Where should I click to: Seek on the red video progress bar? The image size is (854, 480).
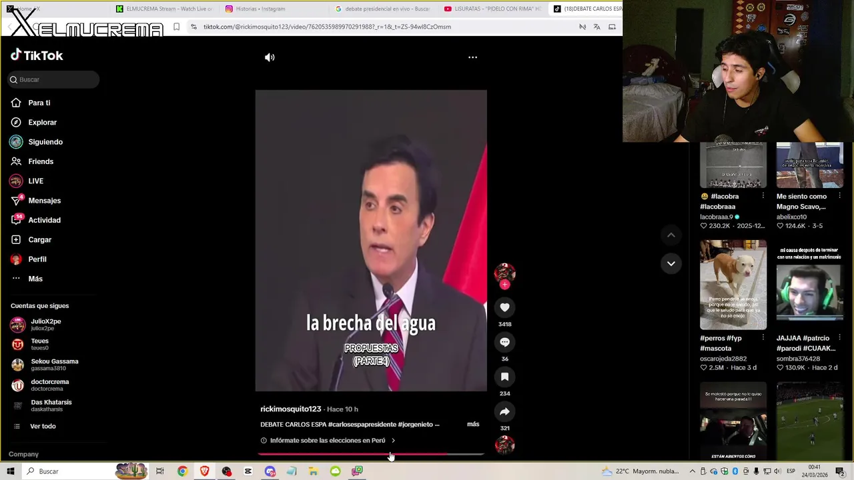coord(371,454)
